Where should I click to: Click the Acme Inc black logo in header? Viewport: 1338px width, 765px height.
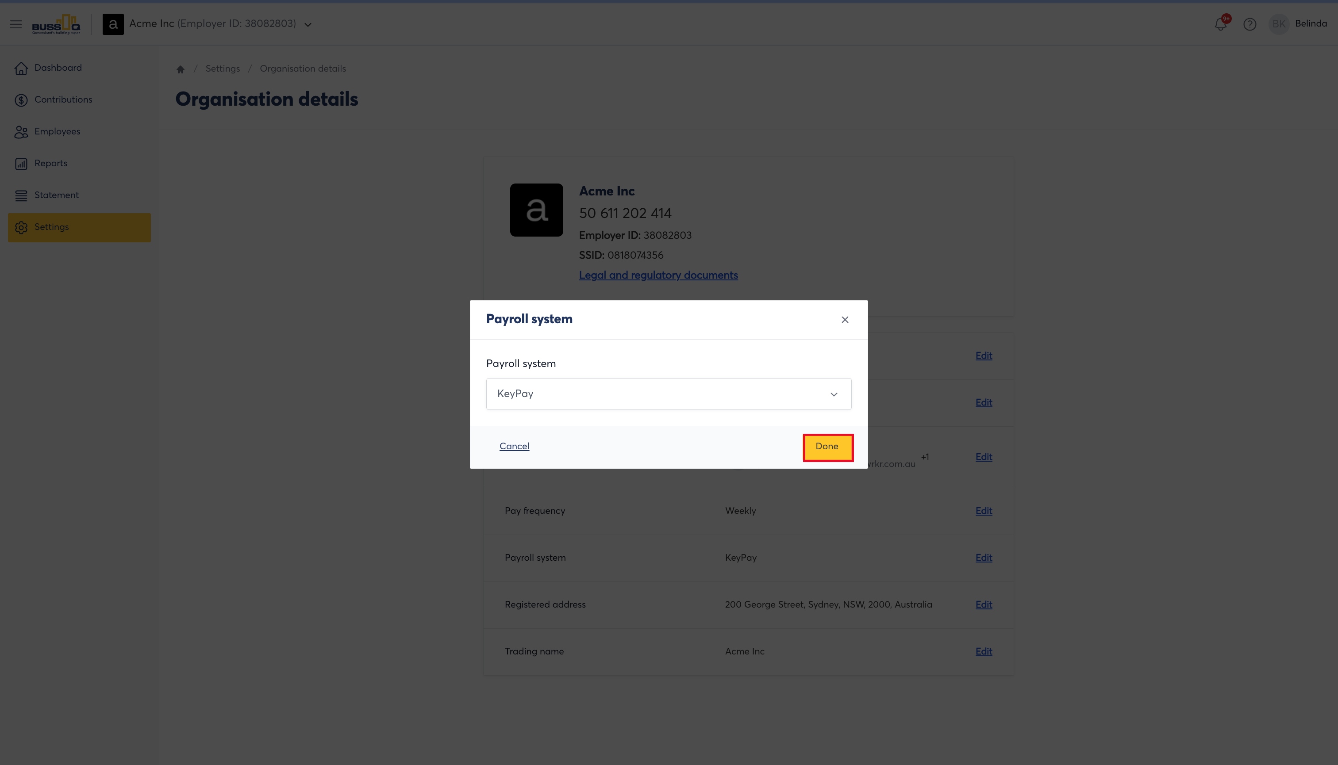tap(113, 24)
